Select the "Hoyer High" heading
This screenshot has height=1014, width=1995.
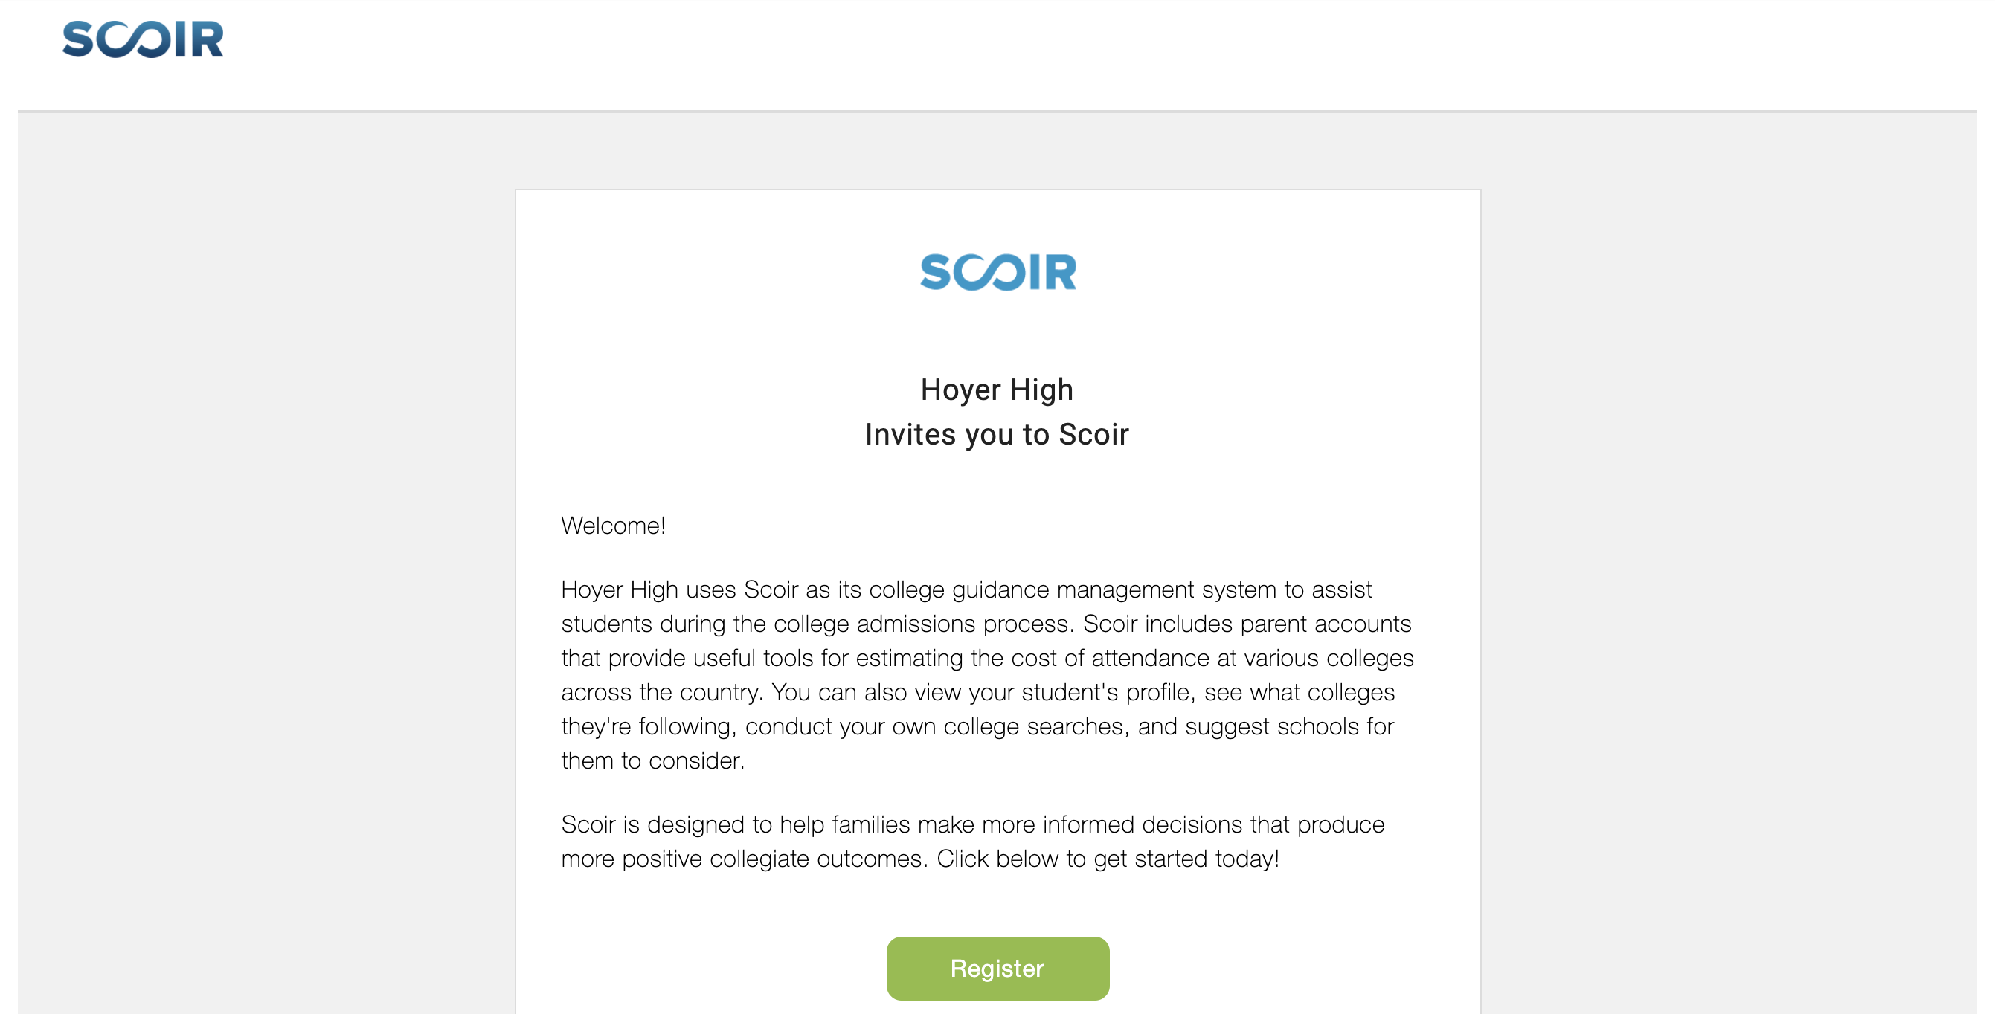coord(997,390)
